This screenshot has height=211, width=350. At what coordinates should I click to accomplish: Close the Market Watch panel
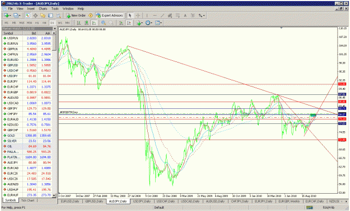55,28
